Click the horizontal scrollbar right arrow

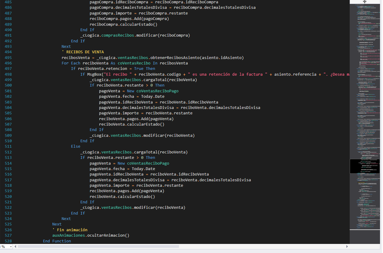[347, 246]
